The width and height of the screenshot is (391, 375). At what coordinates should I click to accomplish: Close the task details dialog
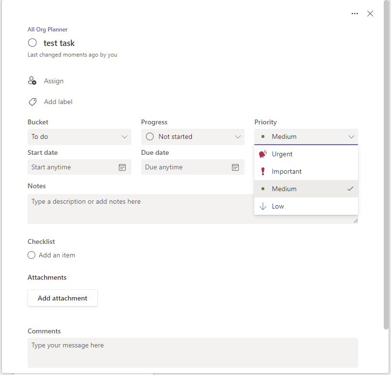tap(370, 14)
